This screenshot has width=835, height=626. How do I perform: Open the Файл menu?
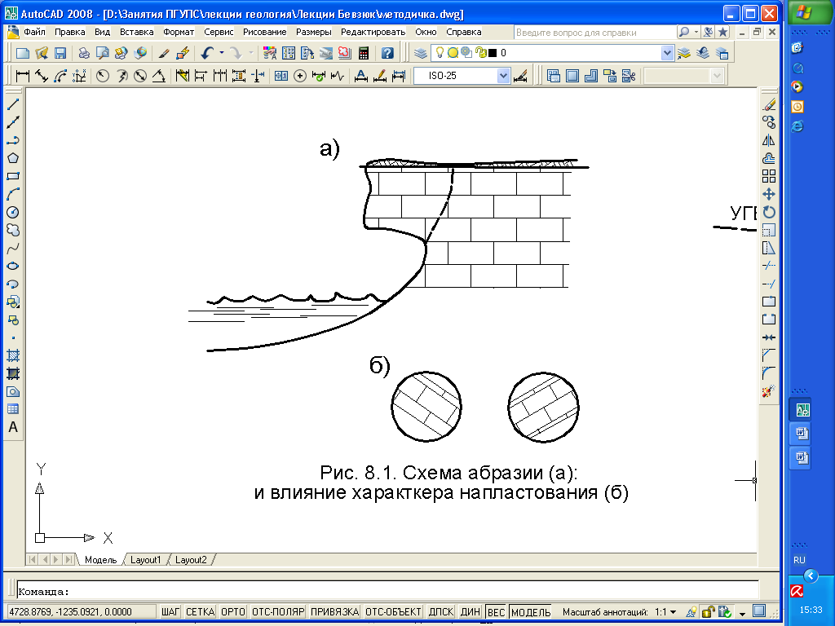coord(34,32)
